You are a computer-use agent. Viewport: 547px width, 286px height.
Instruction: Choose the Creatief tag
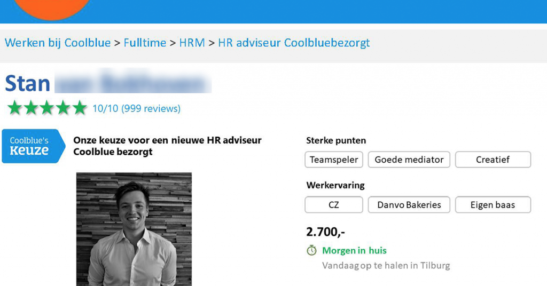tap(493, 160)
